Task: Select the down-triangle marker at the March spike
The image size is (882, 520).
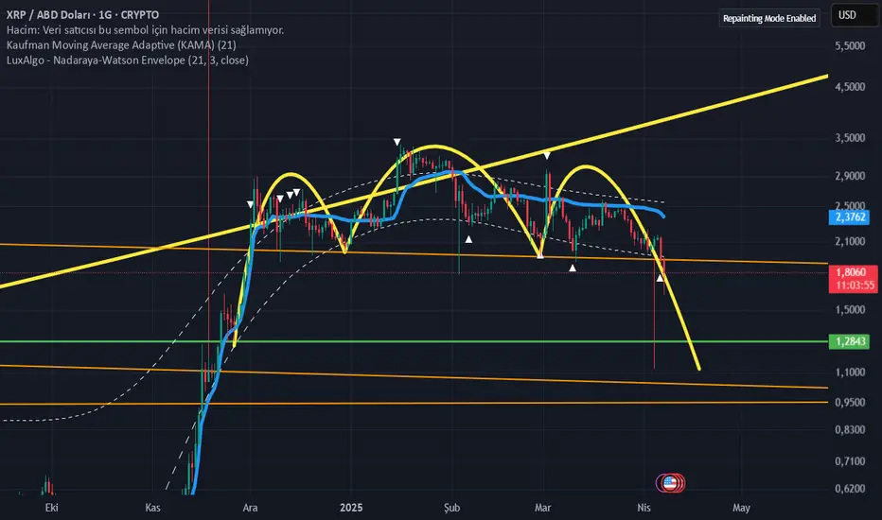Action: point(547,156)
